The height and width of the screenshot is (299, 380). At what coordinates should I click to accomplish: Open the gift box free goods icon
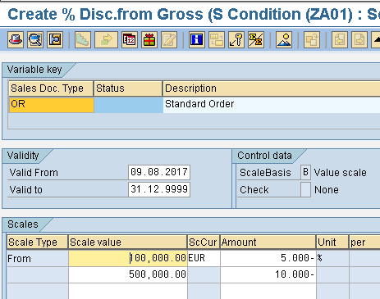[x=149, y=40]
